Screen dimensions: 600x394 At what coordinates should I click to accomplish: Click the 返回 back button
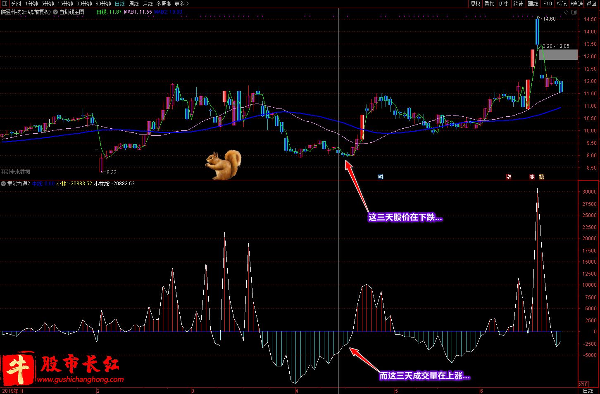591,4
